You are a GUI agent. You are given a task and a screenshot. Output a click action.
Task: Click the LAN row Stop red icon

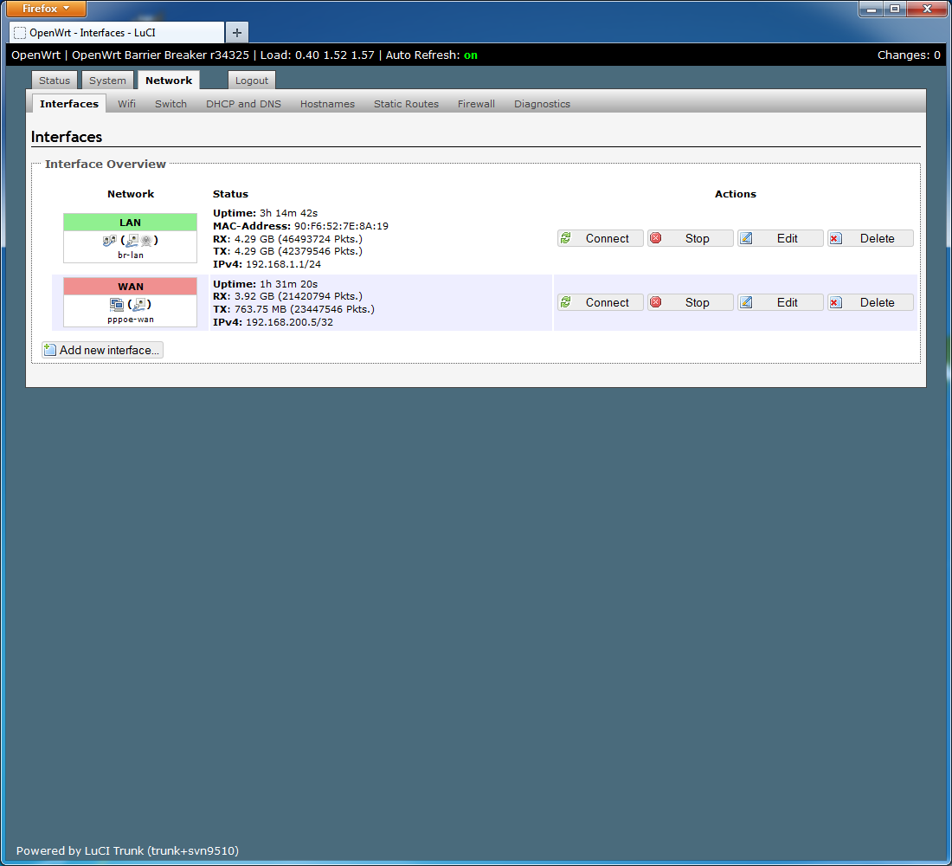[656, 238]
